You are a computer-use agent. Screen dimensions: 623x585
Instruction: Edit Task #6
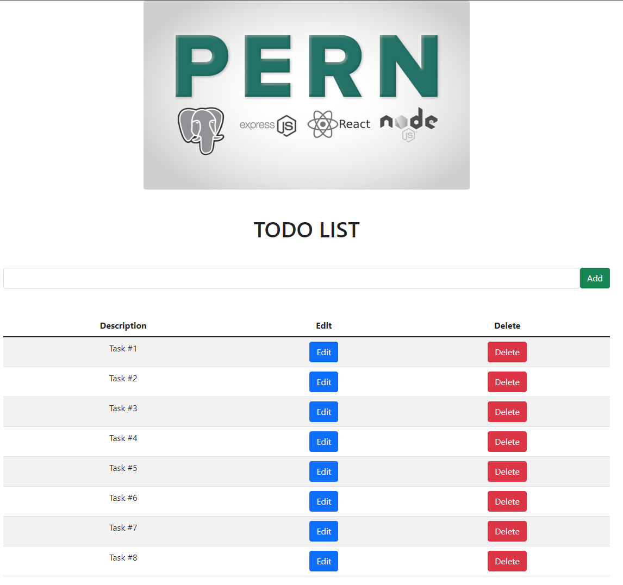(x=323, y=501)
